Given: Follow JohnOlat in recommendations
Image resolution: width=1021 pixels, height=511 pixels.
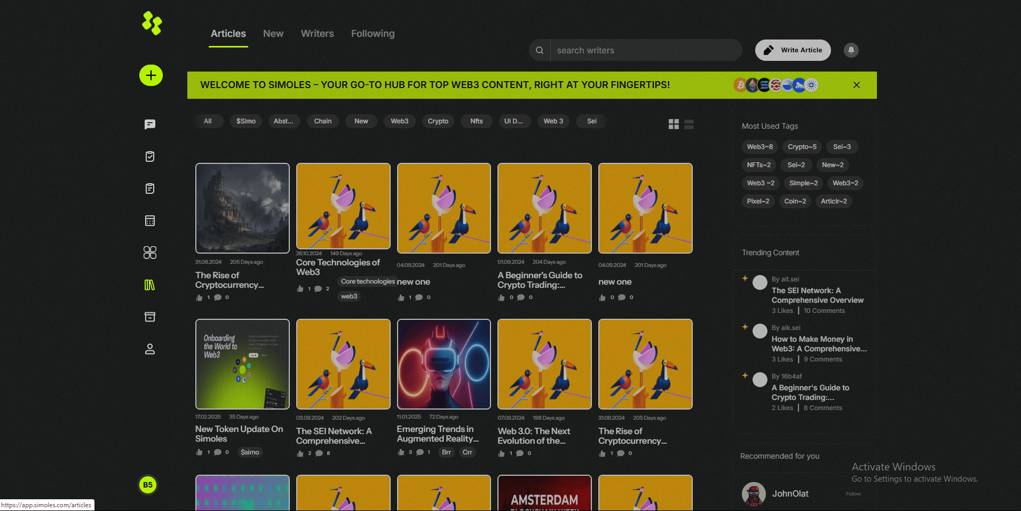Looking at the screenshot, I should [x=853, y=494].
